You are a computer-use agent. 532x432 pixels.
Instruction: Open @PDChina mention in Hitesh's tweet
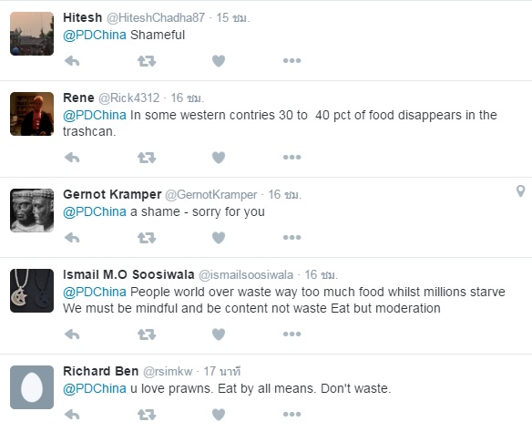pos(95,35)
